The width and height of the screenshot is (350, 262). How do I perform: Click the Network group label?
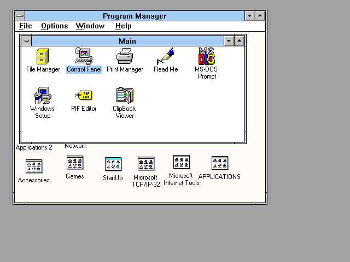tap(75, 146)
